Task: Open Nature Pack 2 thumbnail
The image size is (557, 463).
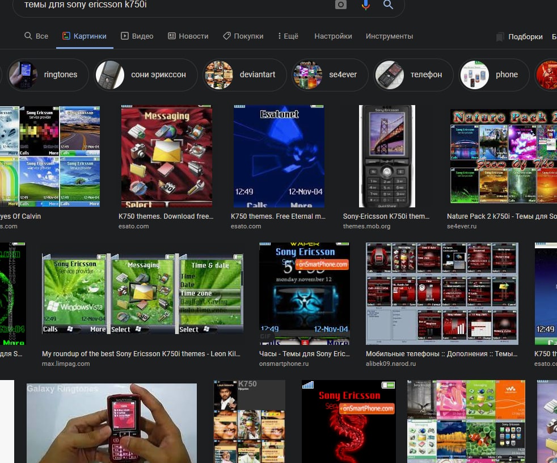Action: point(504,156)
